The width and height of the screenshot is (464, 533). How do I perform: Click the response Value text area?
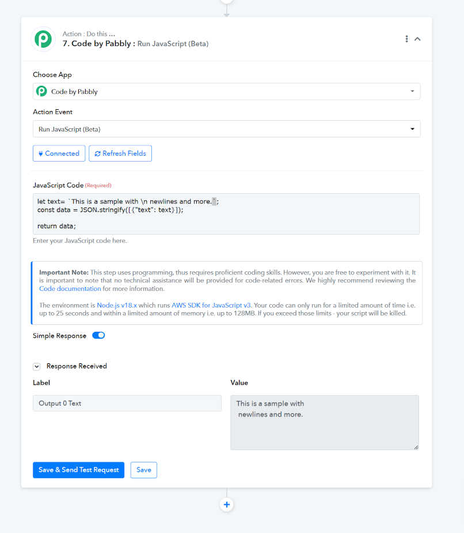pos(325,423)
